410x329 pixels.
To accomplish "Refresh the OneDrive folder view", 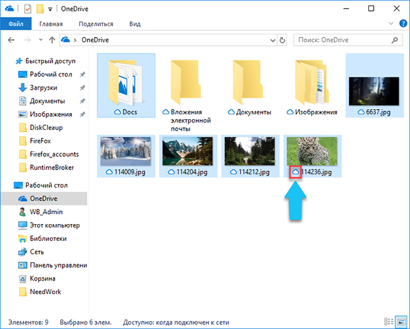I will coord(282,40).
